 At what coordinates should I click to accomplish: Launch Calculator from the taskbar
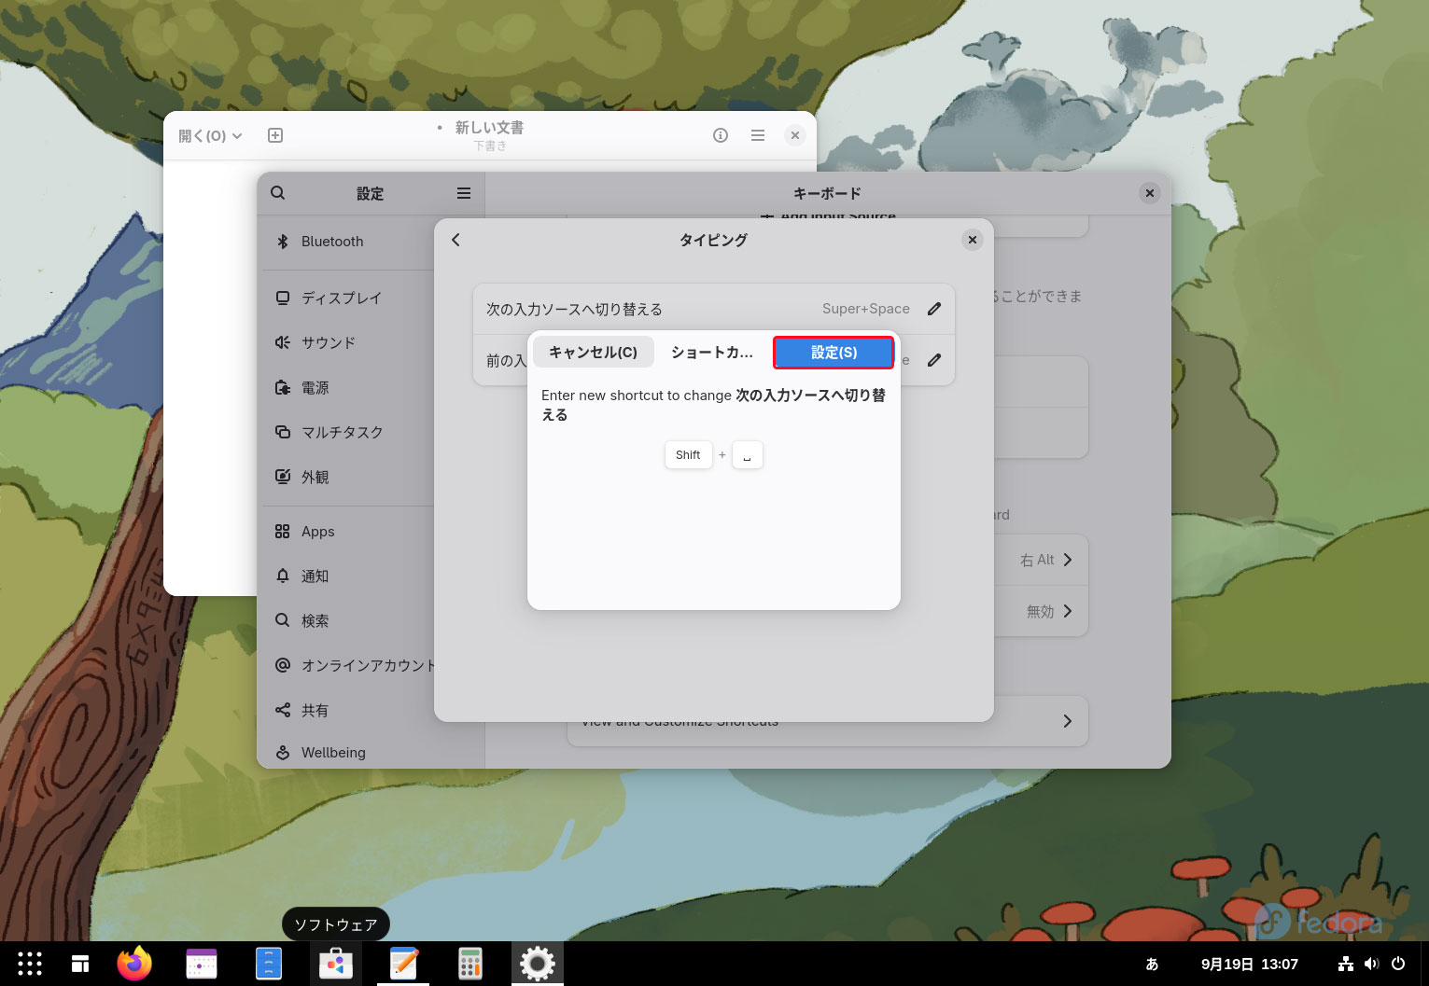(x=470, y=964)
